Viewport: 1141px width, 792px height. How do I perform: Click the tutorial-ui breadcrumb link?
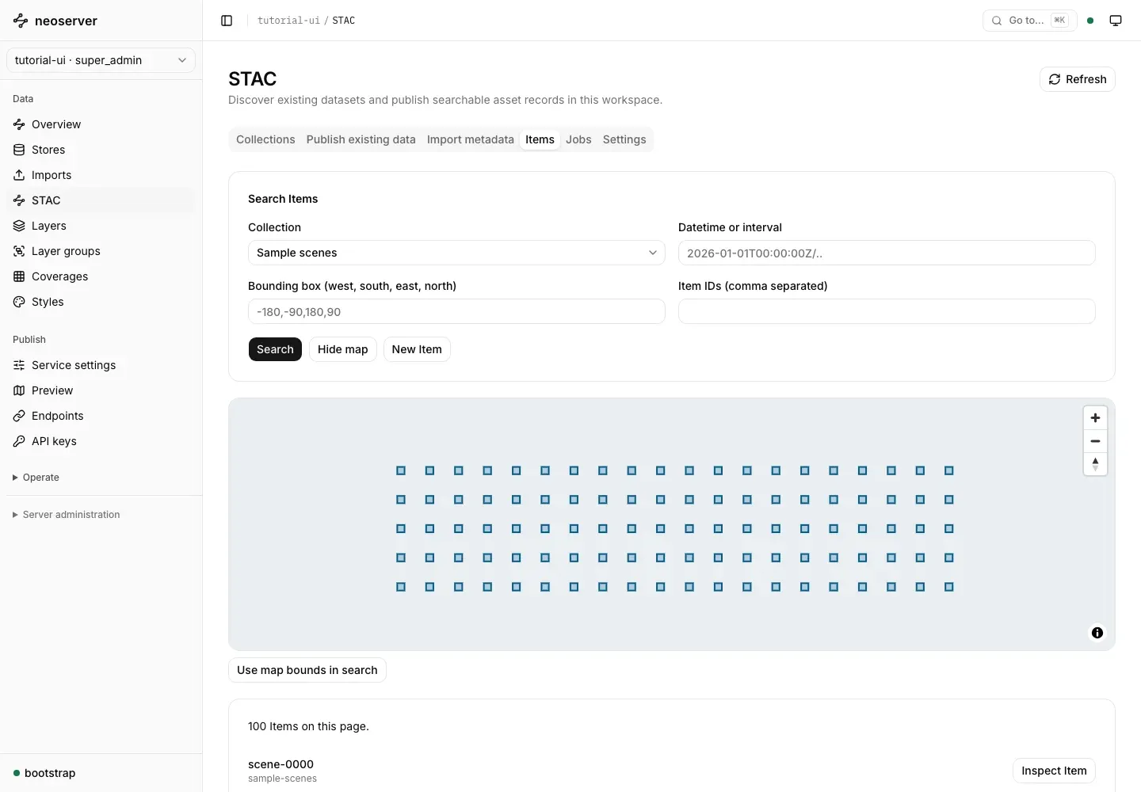(x=288, y=21)
